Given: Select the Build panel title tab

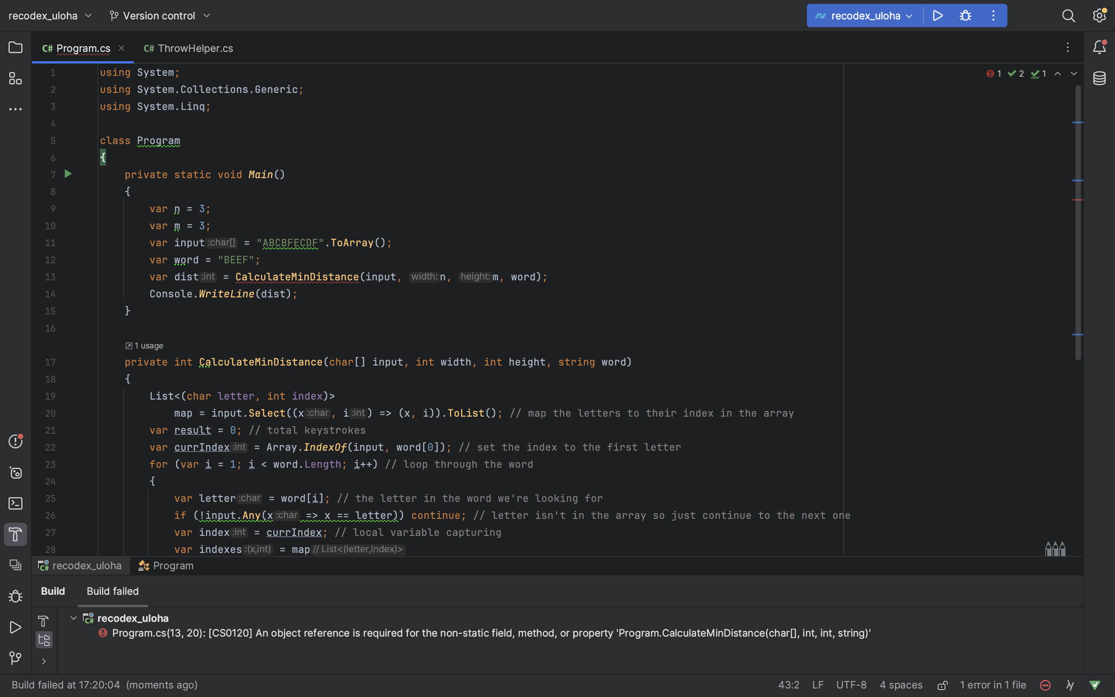Looking at the screenshot, I should pyautogui.click(x=53, y=591).
